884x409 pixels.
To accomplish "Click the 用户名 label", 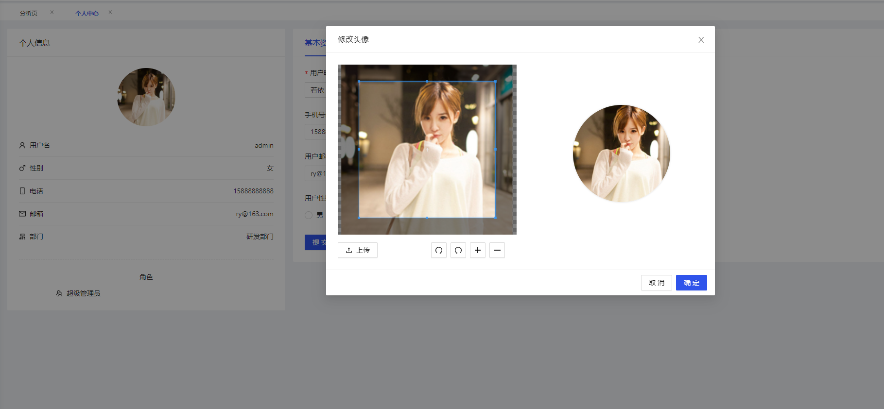I will (40, 145).
